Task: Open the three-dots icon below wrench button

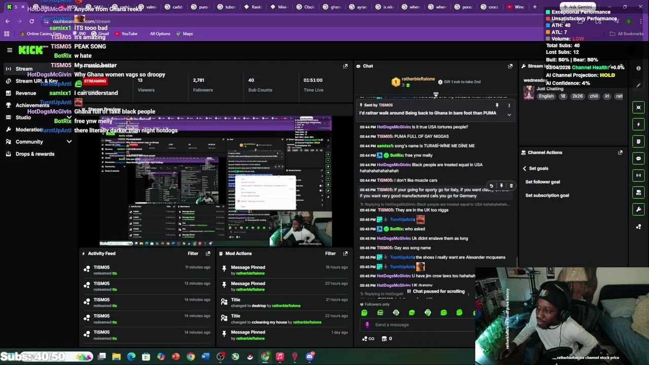Action: pos(638,227)
